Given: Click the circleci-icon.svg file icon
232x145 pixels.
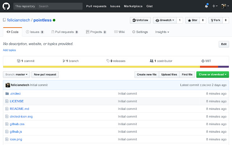Looking at the screenshot, I should 7,116.
